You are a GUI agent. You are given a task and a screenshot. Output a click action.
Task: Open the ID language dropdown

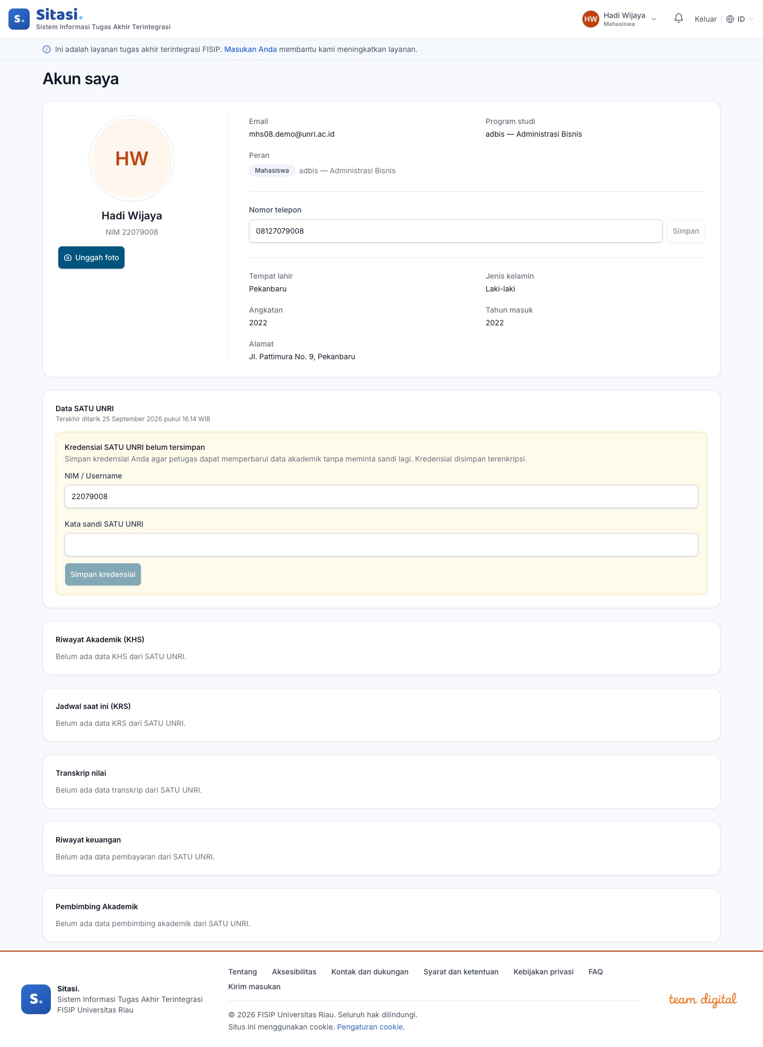point(740,19)
